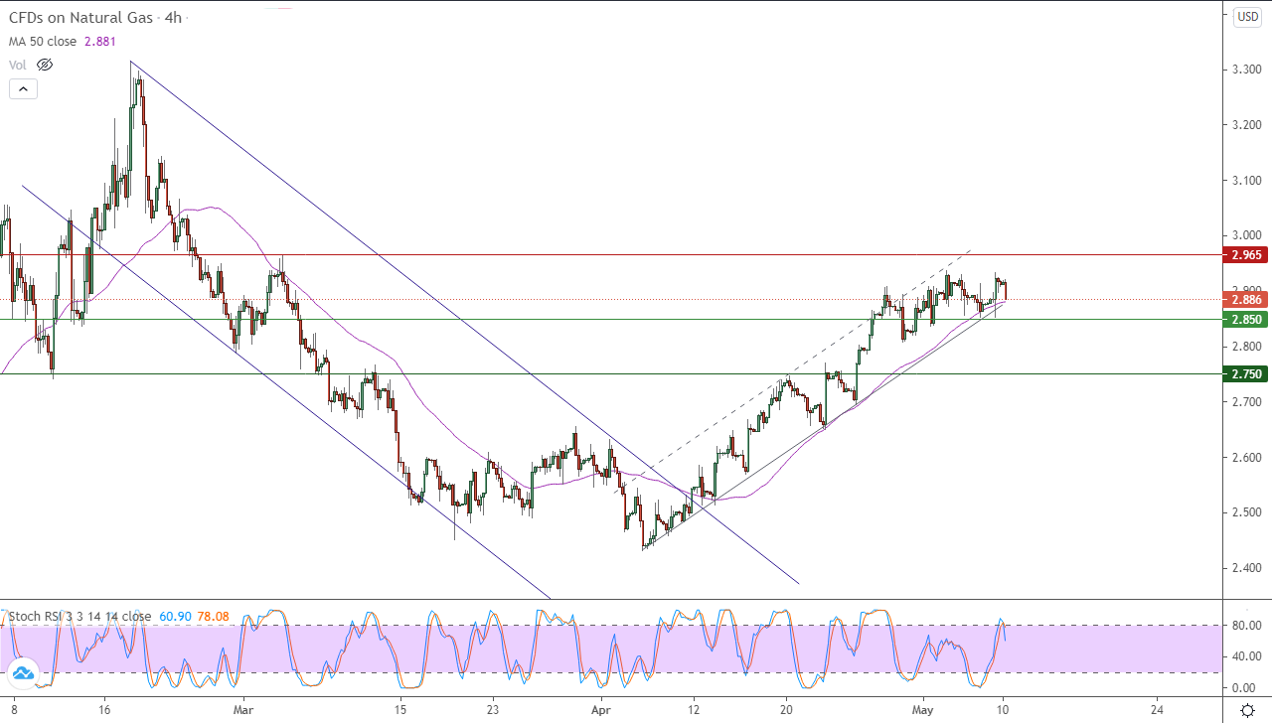This screenshot has width=1272, height=723.
Task: Select the current price label 2.886
Action: click(1246, 299)
